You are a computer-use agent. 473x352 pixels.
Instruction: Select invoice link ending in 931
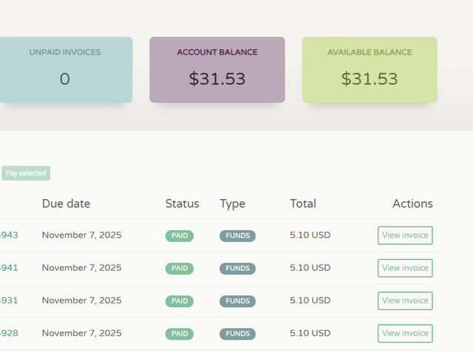[10, 300]
